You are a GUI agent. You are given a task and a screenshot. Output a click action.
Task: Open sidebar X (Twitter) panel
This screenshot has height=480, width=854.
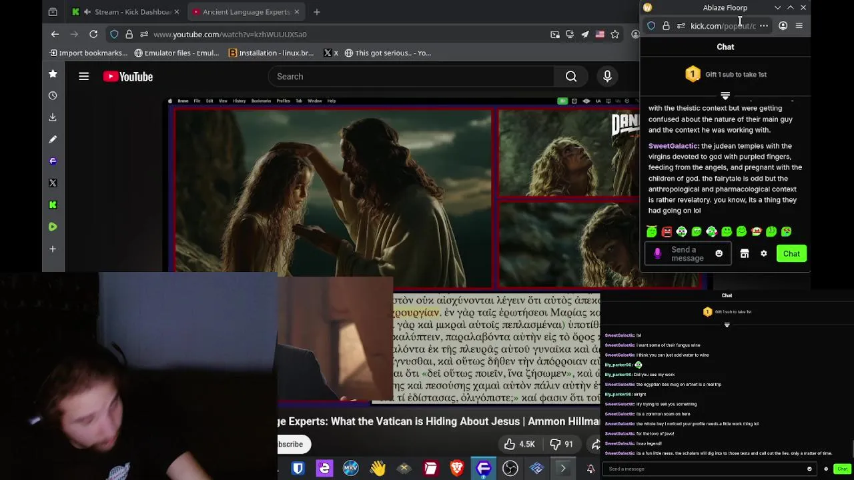(53, 183)
